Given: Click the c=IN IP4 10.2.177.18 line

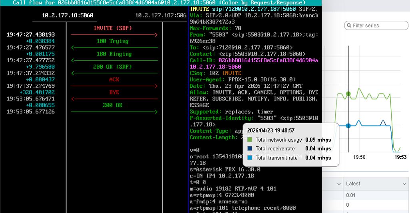Looking at the screenshot, I should (x=222, y=176).
